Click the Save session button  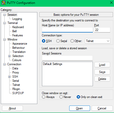[102, 72]
